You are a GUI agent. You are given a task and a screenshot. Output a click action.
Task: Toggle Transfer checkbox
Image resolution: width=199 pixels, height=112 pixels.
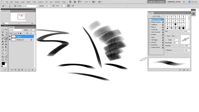click(x=150, y=35)
